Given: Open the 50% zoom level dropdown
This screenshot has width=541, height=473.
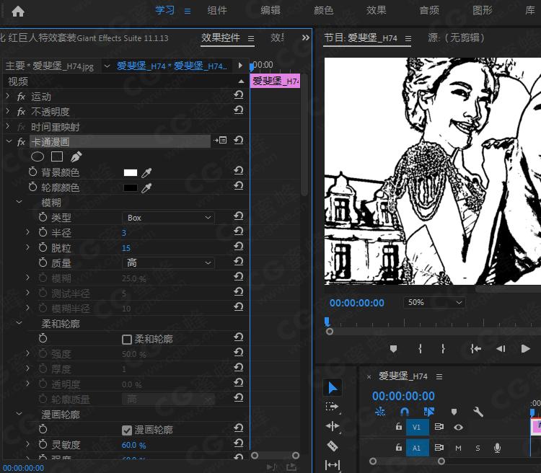Looking at the screenshot, I should (x=434, y=303).
